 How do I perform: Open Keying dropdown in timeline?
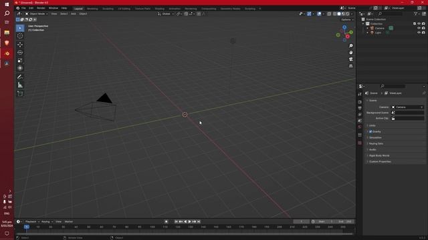(47, 221)
